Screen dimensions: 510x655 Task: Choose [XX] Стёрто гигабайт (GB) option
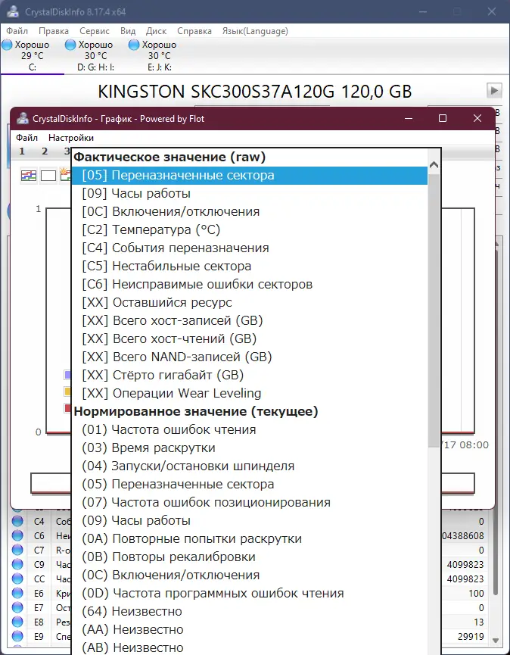tap(250, 375)
